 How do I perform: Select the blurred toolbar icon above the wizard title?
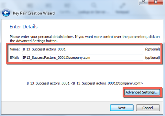click(30, 5)
